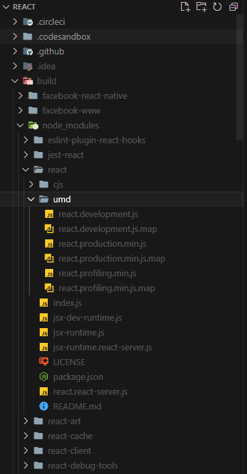Expand the .circleci folder chevron
Viewport: 247px width, 474px height.
[x=15, y=22]
